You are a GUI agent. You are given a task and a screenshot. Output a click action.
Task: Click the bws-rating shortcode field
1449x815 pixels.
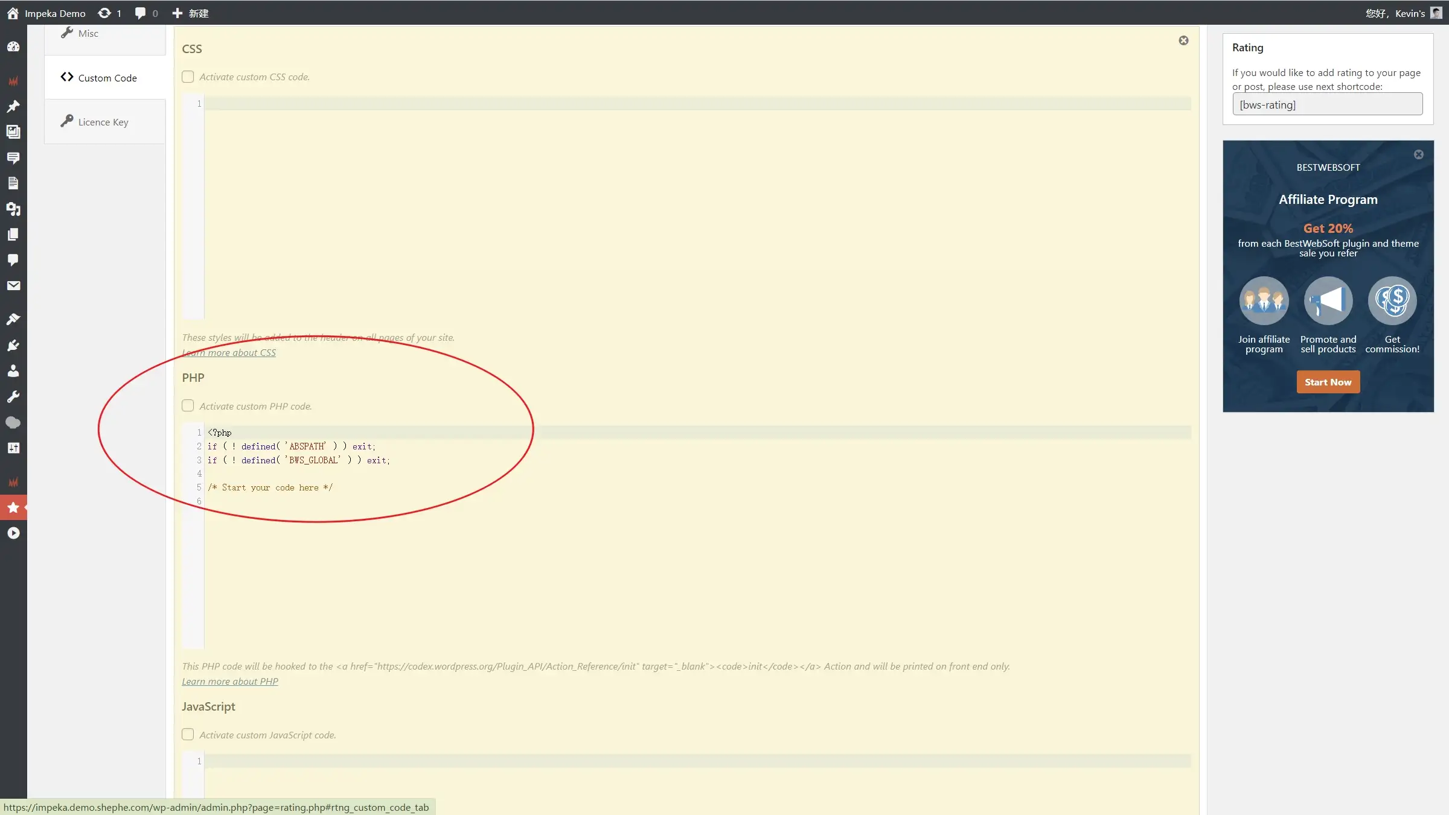pyautogui.click(x=1327, y=104)
